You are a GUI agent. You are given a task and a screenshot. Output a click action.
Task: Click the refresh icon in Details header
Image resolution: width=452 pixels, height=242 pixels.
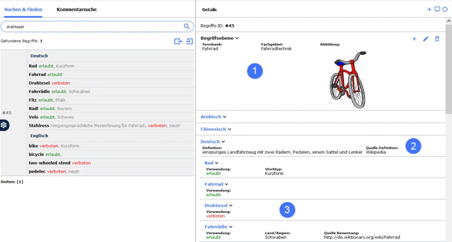(x=445, y=10)
